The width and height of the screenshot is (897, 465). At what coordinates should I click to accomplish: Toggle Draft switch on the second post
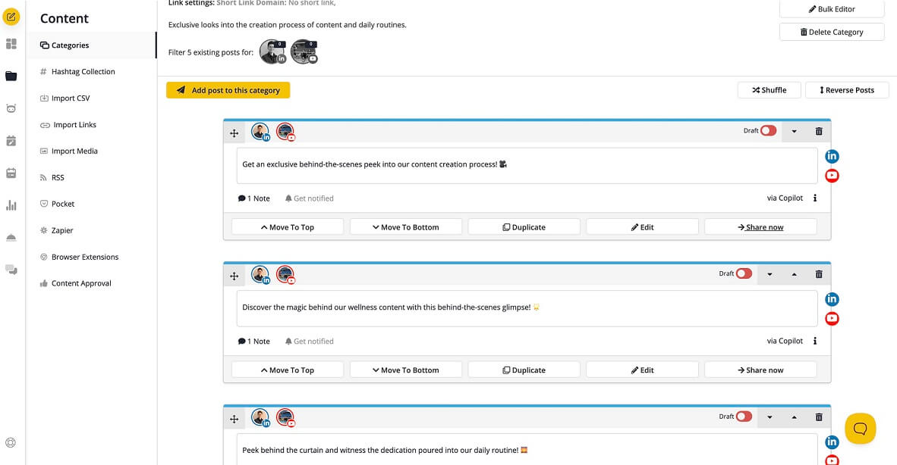(744, 273)
